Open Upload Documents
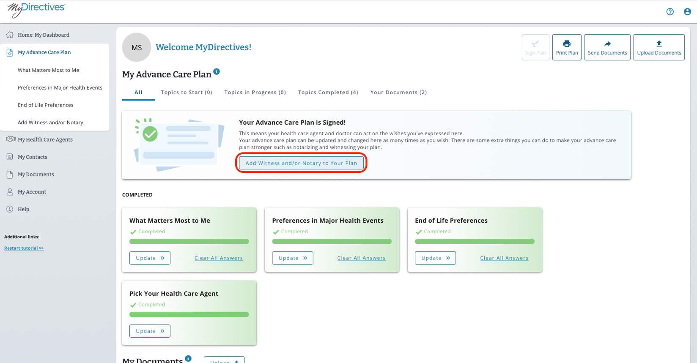Image resolution: width=697 pixels, height=363 pixels. [x=659, y=47]
